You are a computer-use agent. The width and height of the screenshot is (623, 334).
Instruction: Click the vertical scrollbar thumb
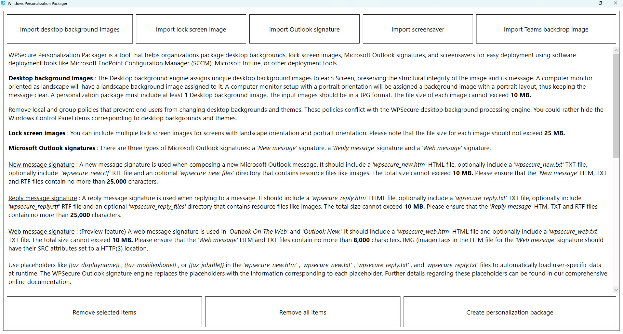[616, 106]
